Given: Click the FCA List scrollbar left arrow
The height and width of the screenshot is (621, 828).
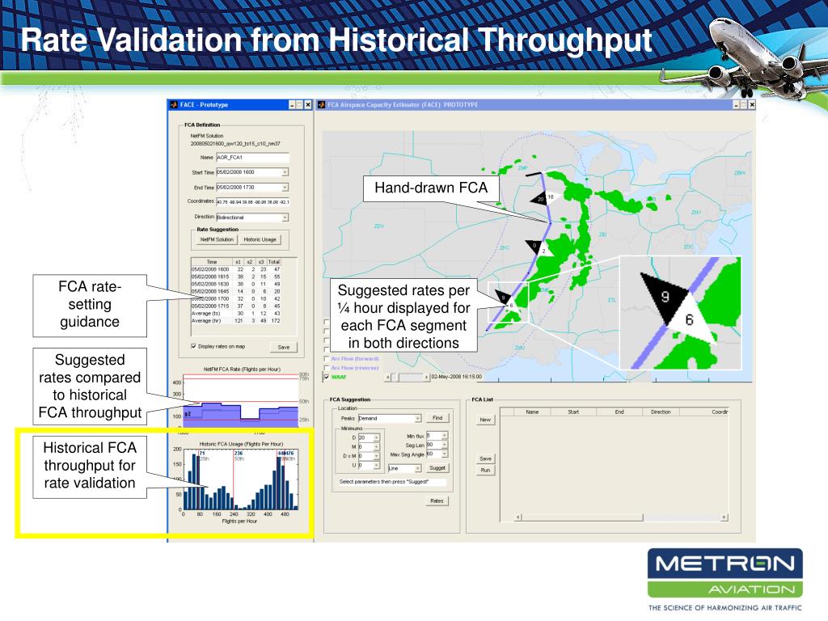Looking at the screenshot, I should pyautogui.click(x=518, y=517).
